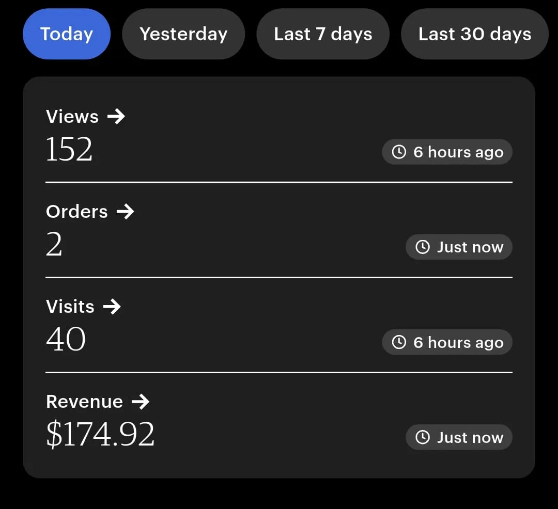The image size is (558, 509).
Task: Show stats for Last 7 days
Action: coord(323,34)
